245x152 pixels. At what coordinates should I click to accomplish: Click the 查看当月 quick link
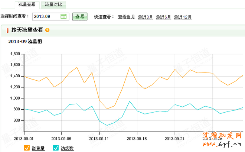click(x=126, y=17)
